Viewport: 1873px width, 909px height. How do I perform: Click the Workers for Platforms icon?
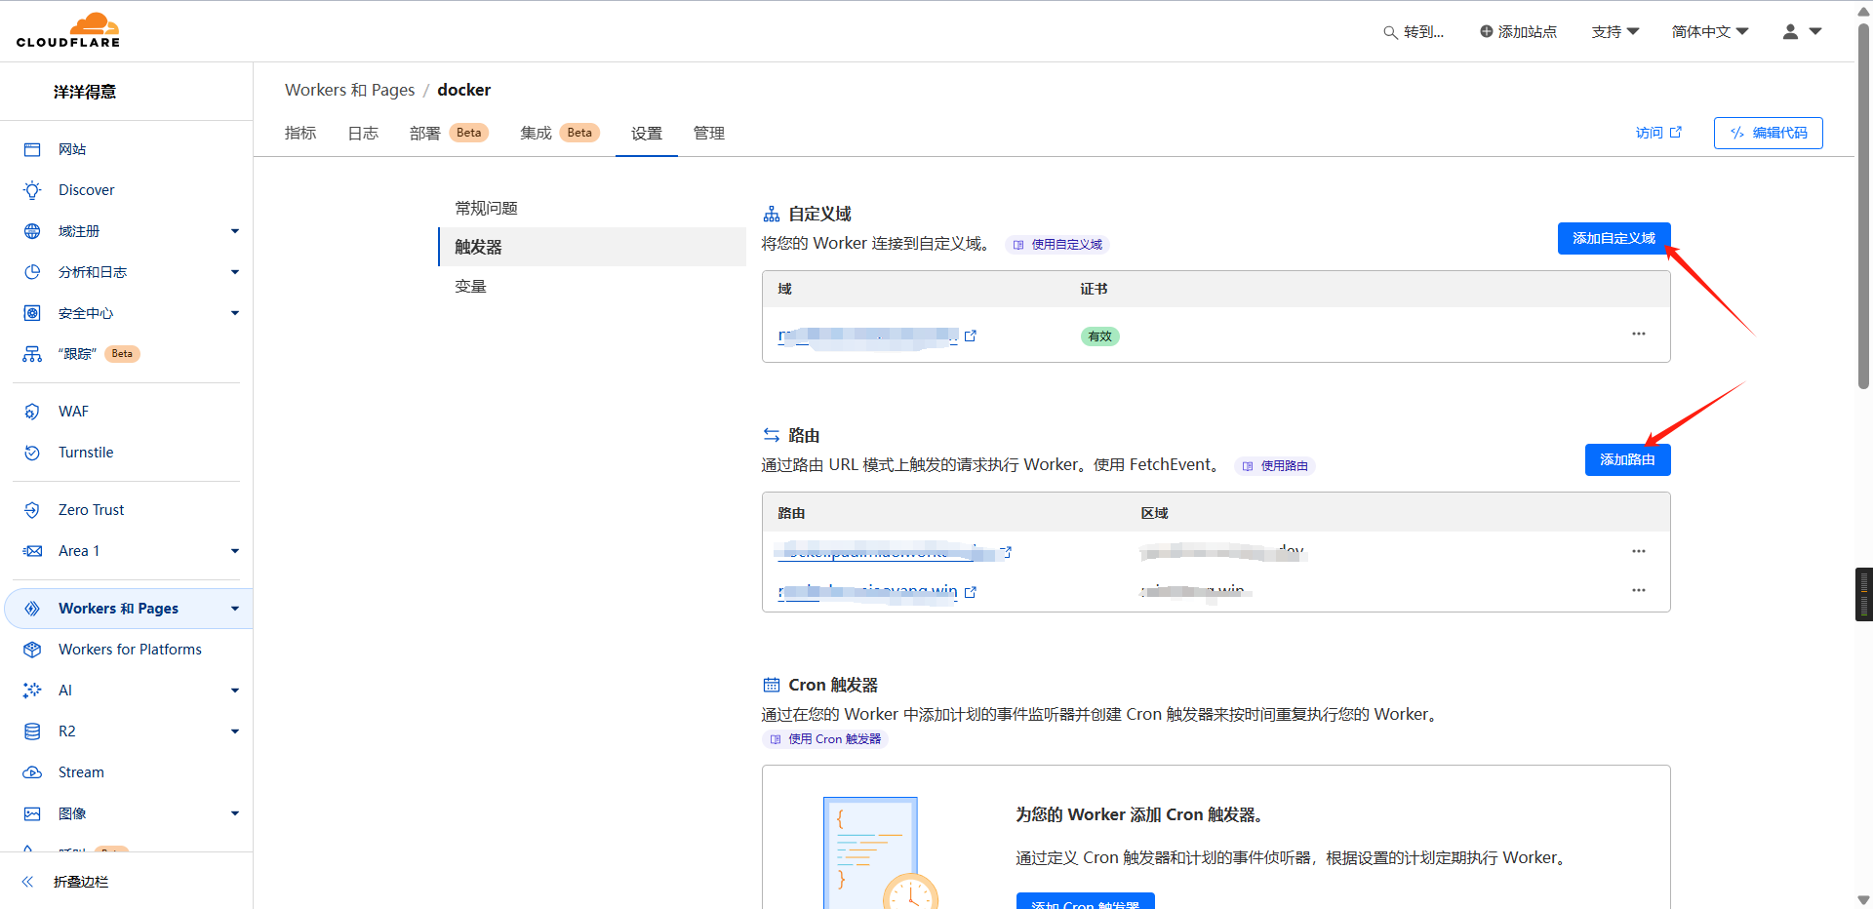(x=32, y=650)
